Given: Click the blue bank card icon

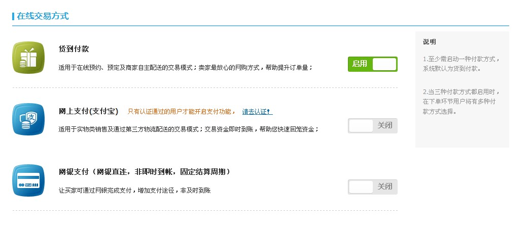Looking at the screenshot, I should pyautogui.click(x=27, y=180).
